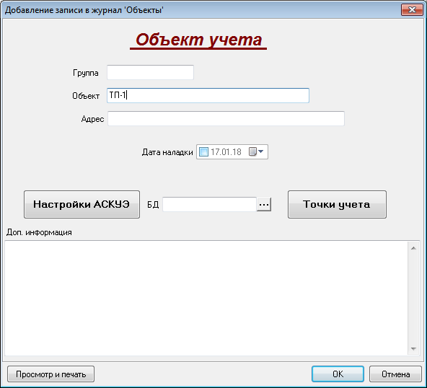Focus the Группа input field
Image resolution: width=427 pixels, height=388 pixels.
click(x=150, y=72)
